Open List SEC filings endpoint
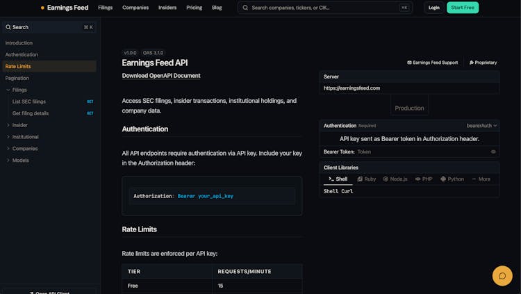Image resolution: width=521 pixels, height=294 pixels. (x=29, y=101)
